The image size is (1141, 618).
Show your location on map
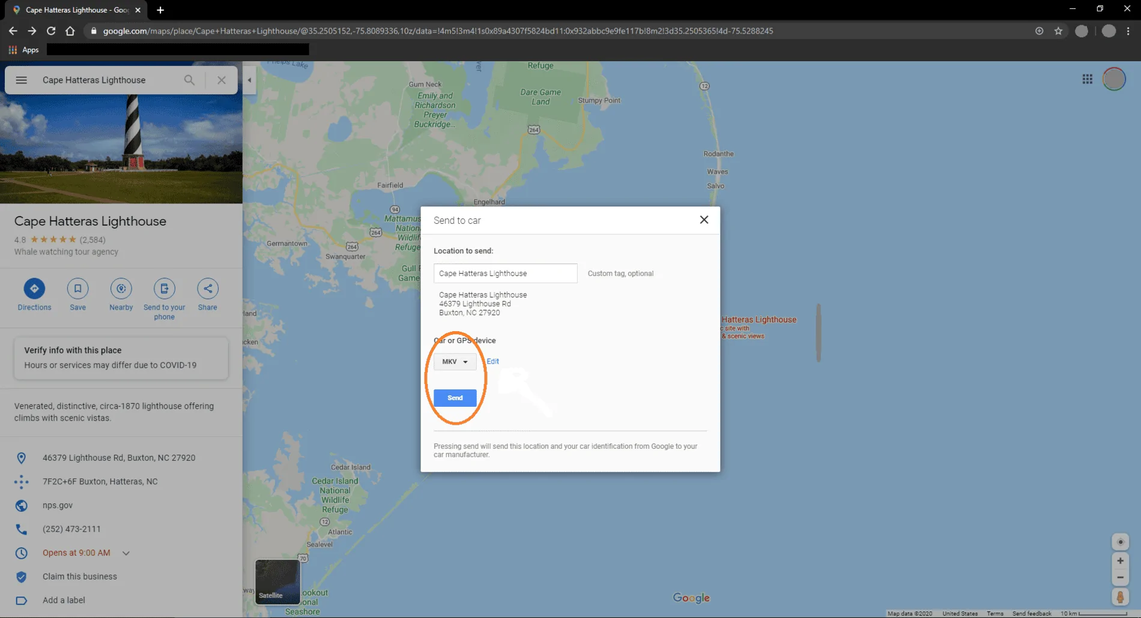(1120, 542)
